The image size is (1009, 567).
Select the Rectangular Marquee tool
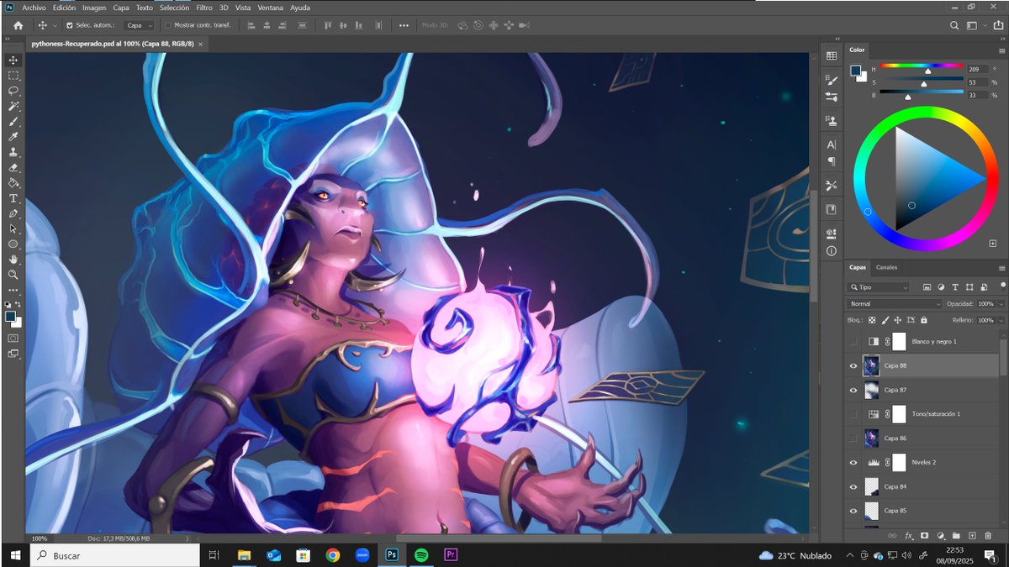click(x=13, y=76)
